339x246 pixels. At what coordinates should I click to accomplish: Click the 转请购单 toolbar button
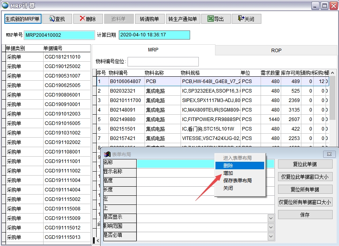pos(150,18)
